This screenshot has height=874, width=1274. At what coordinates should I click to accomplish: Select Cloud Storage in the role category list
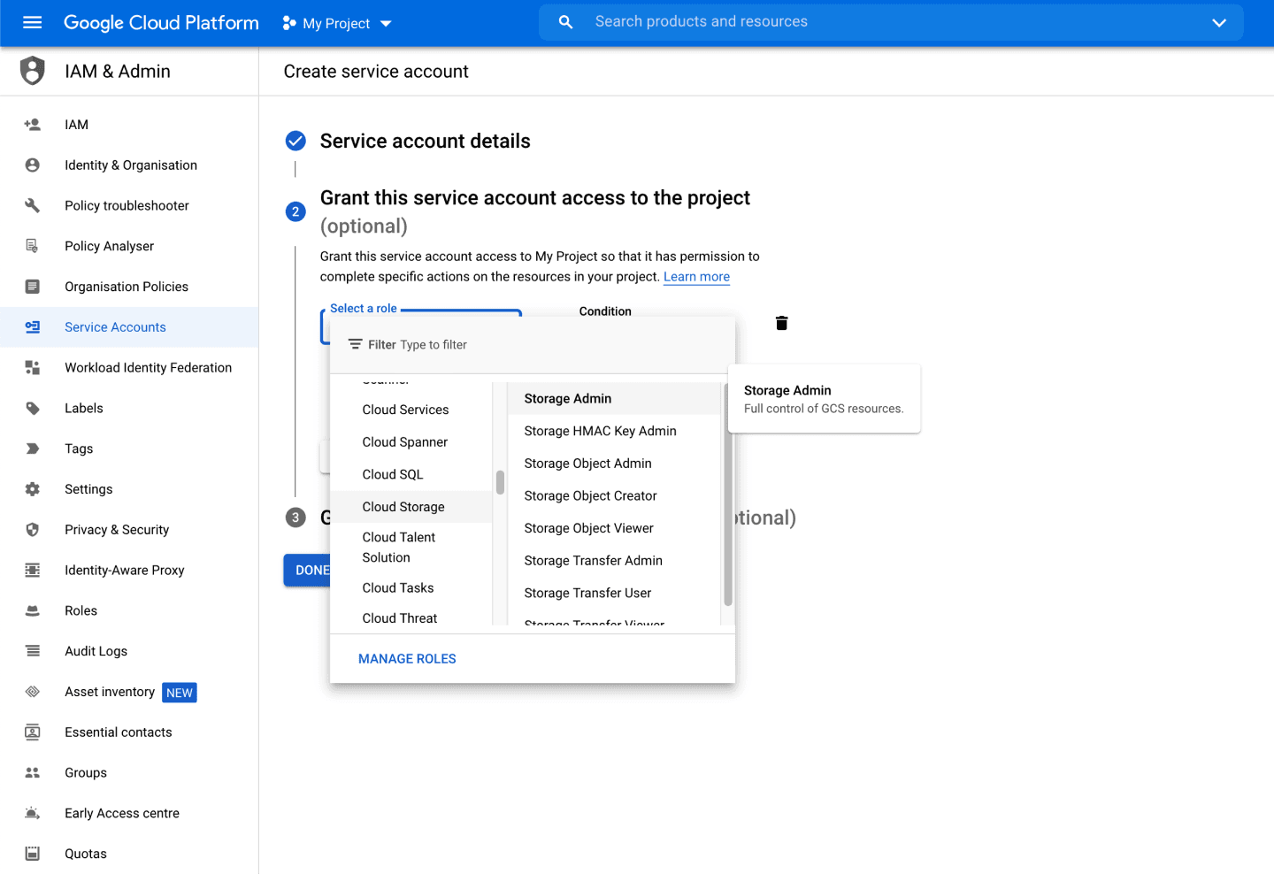point(403,506)
